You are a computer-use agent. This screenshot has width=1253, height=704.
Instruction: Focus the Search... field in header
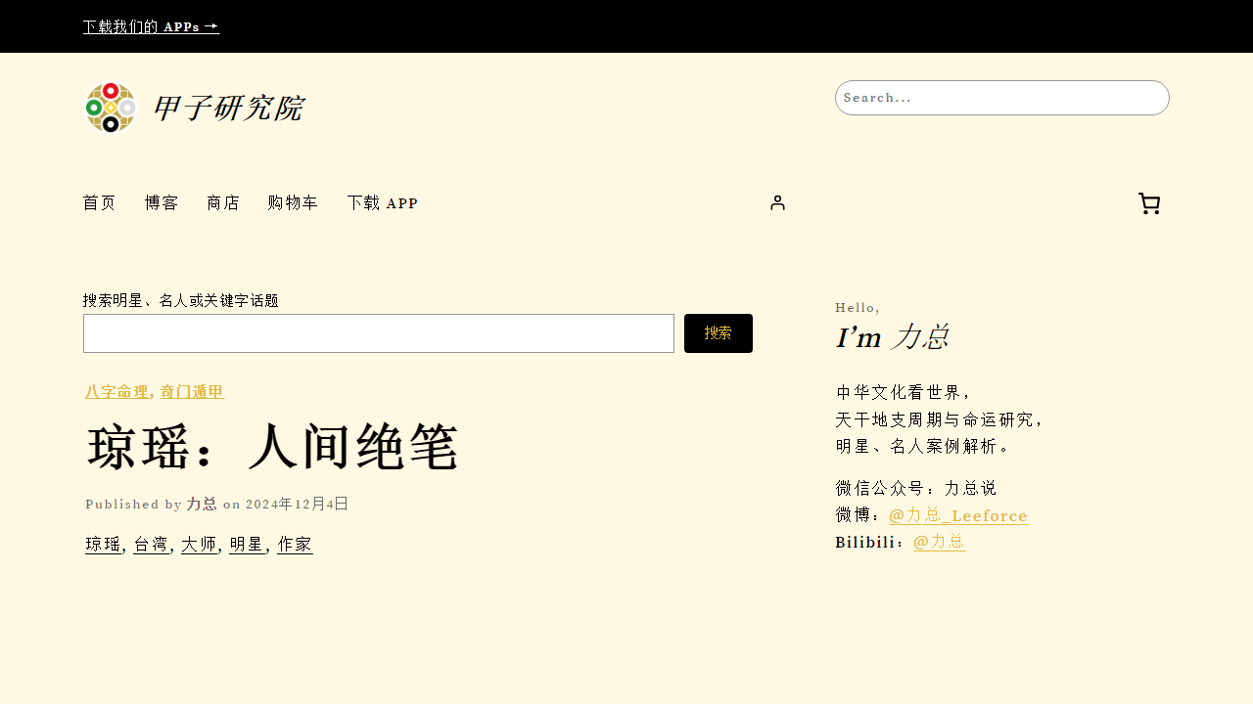(1001, 98)
